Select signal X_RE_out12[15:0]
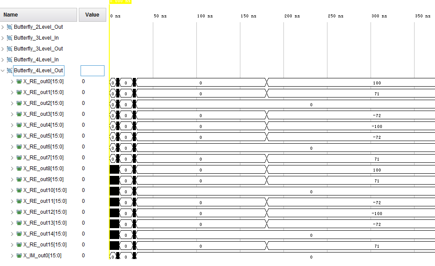 [45, 212]
